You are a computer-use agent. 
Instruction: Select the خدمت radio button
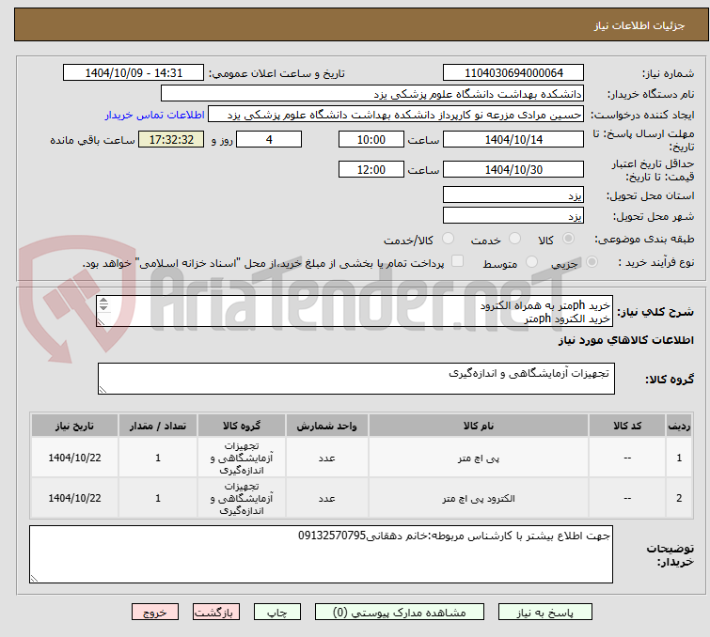click(514, 239)
